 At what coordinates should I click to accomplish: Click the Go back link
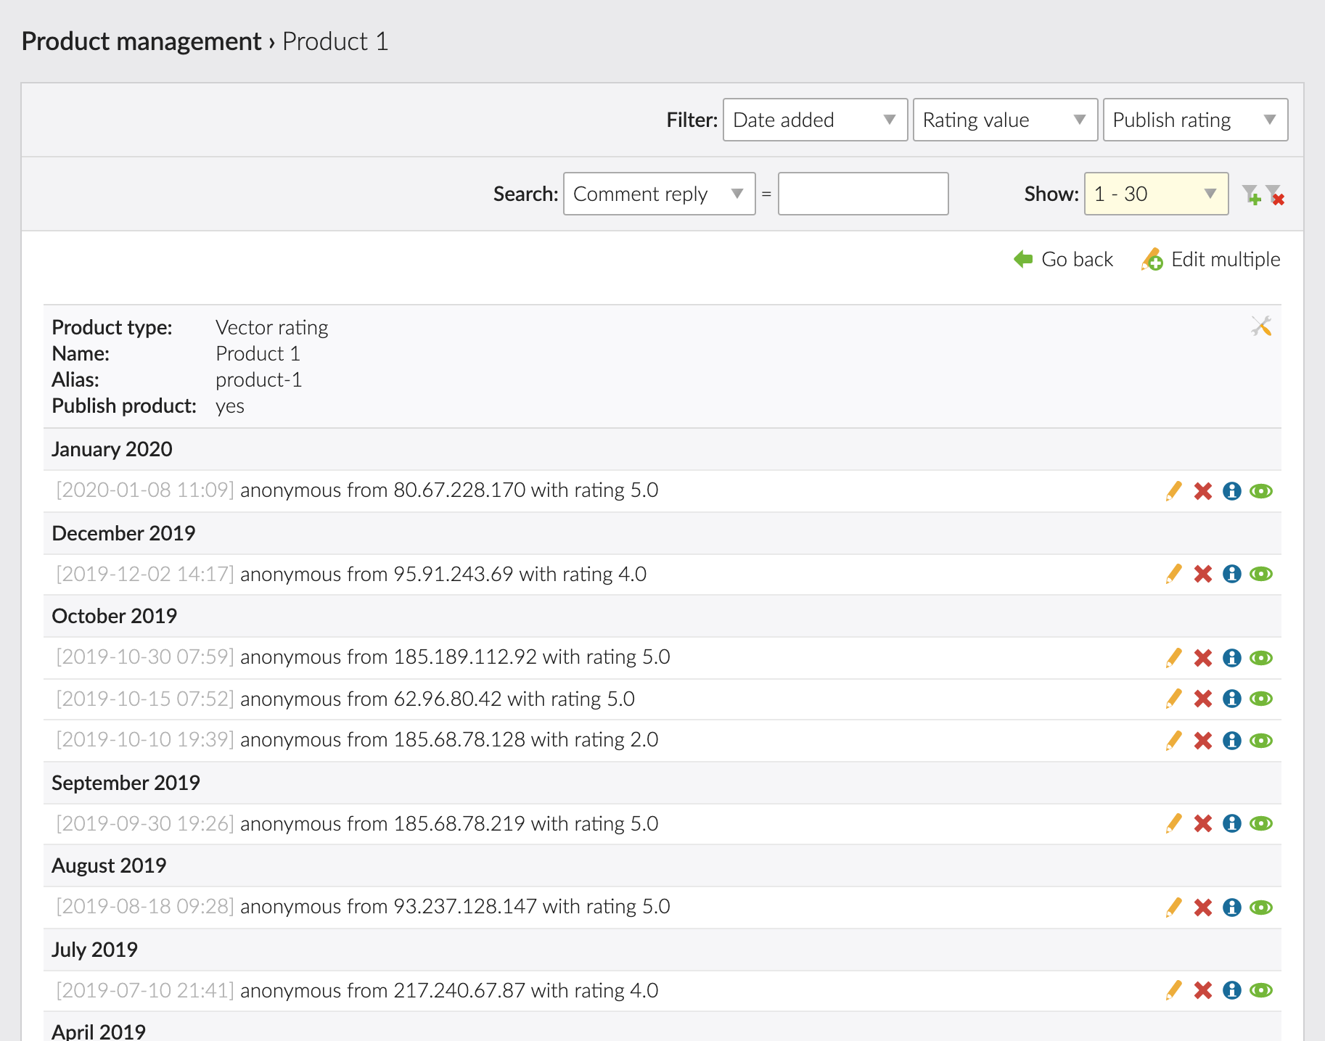pos(1064,260)
